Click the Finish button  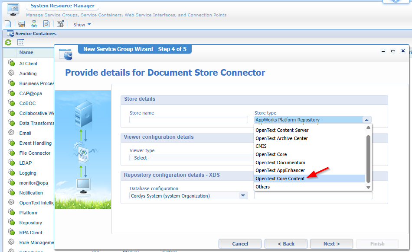click(x=377, y=244)
